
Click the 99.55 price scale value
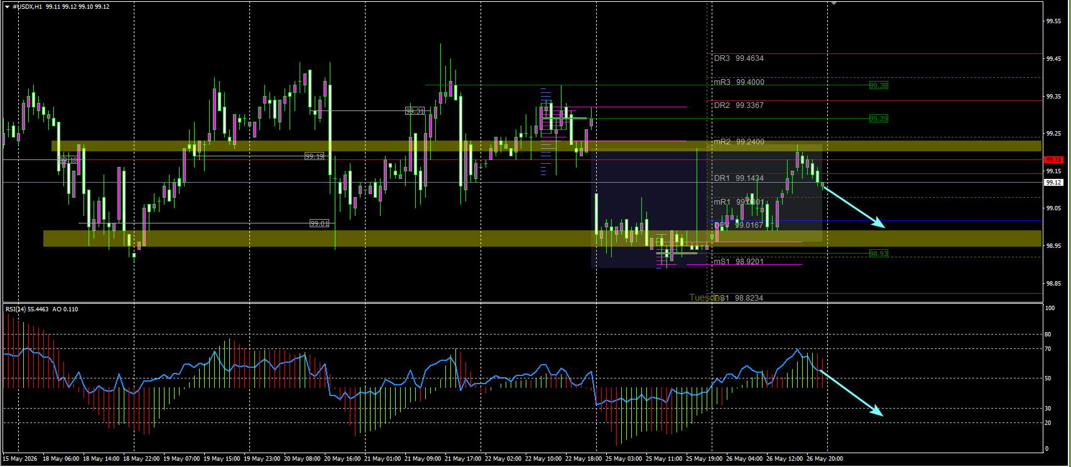click(x=1053, y=21)
